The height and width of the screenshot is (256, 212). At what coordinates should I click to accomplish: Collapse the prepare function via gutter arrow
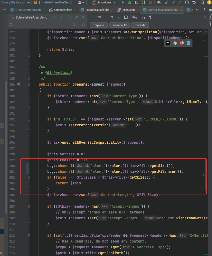point(29,84)
